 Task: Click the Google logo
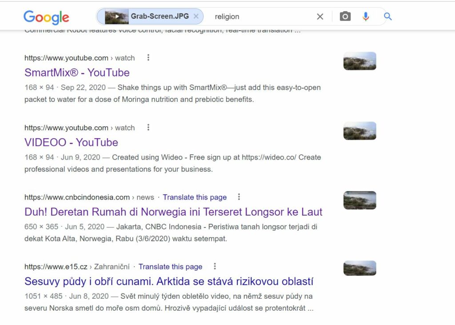[x=46, y=17]
